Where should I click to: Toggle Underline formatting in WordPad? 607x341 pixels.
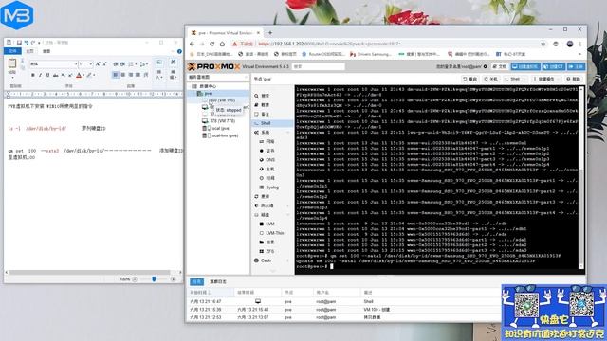tap(47, 75)
